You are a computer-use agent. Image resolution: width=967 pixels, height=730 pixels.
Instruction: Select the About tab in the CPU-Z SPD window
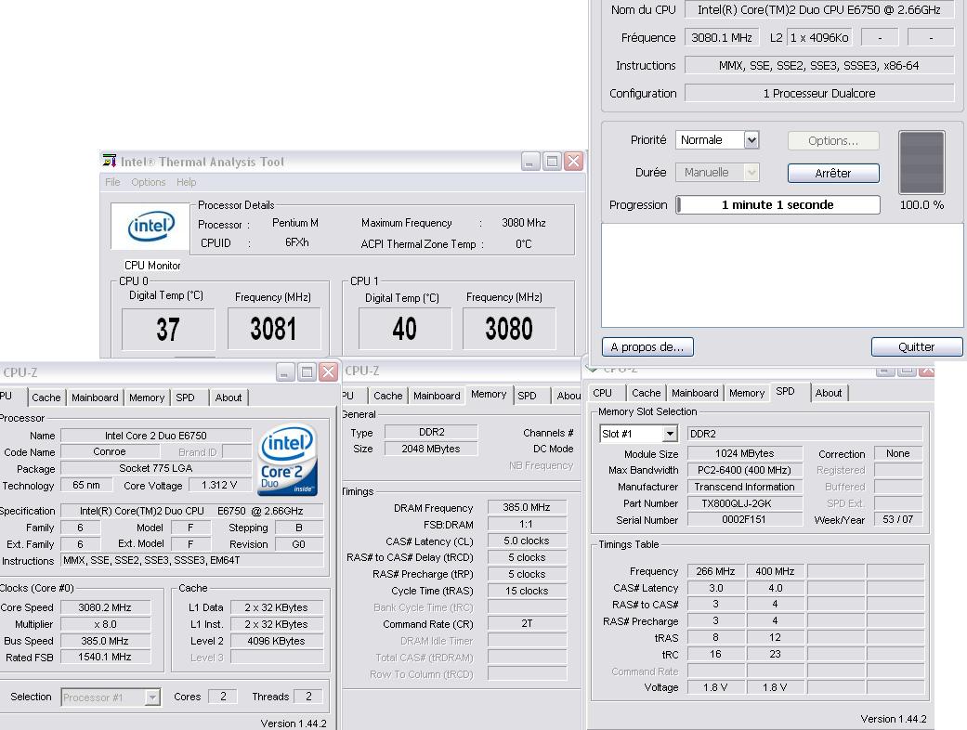click(829, 393)
